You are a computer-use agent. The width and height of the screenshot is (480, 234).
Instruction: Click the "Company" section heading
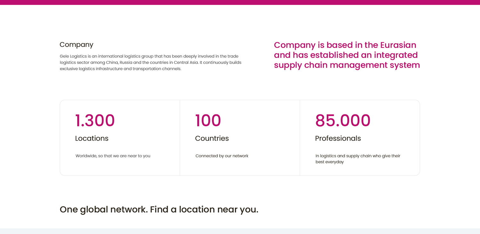click(76, 44)
